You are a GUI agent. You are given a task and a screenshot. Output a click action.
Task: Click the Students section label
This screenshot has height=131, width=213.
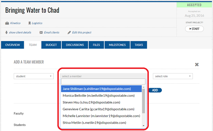click(20, 125)
